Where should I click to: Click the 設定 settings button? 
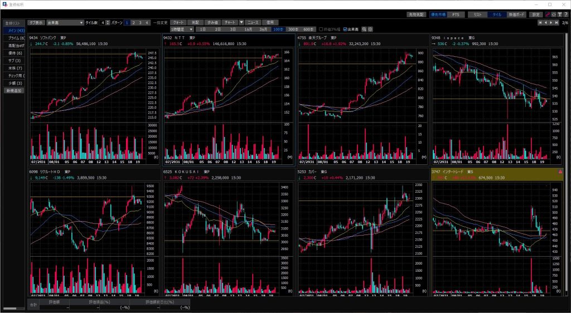tap(535, 14)
